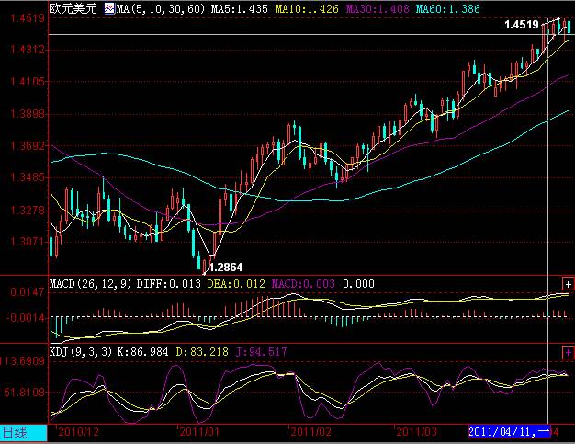Image resolution: width=575 pixels, height=444 pixels.
Task: Click the MACD(26,12,9) indicator label
Action: [90, 284]
